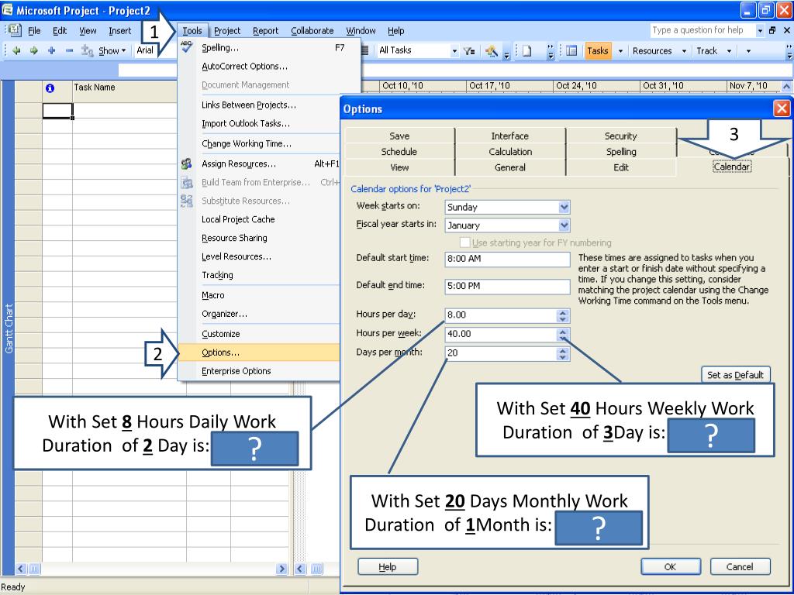Choose Options... in the Tools menu

point(259,353)
